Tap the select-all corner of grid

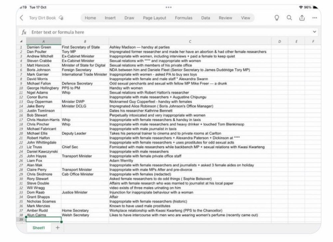coord(21,42)
